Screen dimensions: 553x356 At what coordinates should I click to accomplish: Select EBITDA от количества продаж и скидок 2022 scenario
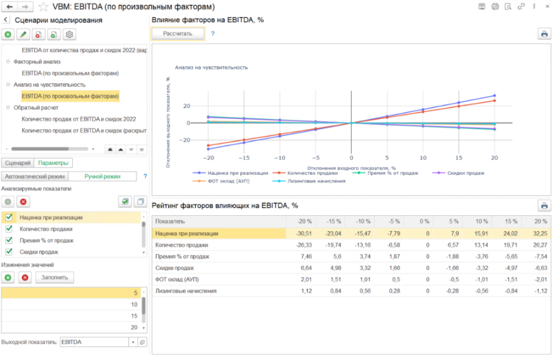(x=84, y=50)
